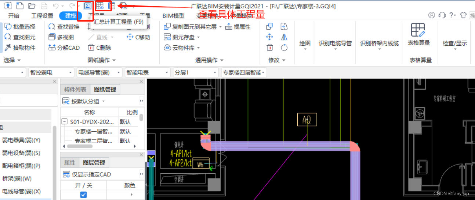
Task: Click the copy icon in 修改 group
Action: click(269, 26)
